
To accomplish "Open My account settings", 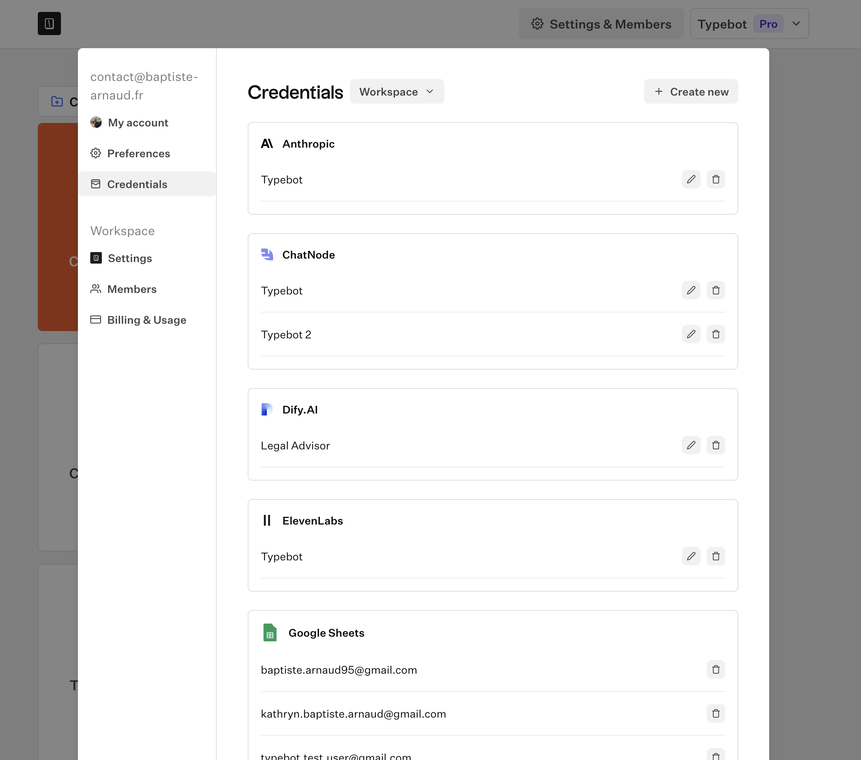I will (x=138, y=123).
